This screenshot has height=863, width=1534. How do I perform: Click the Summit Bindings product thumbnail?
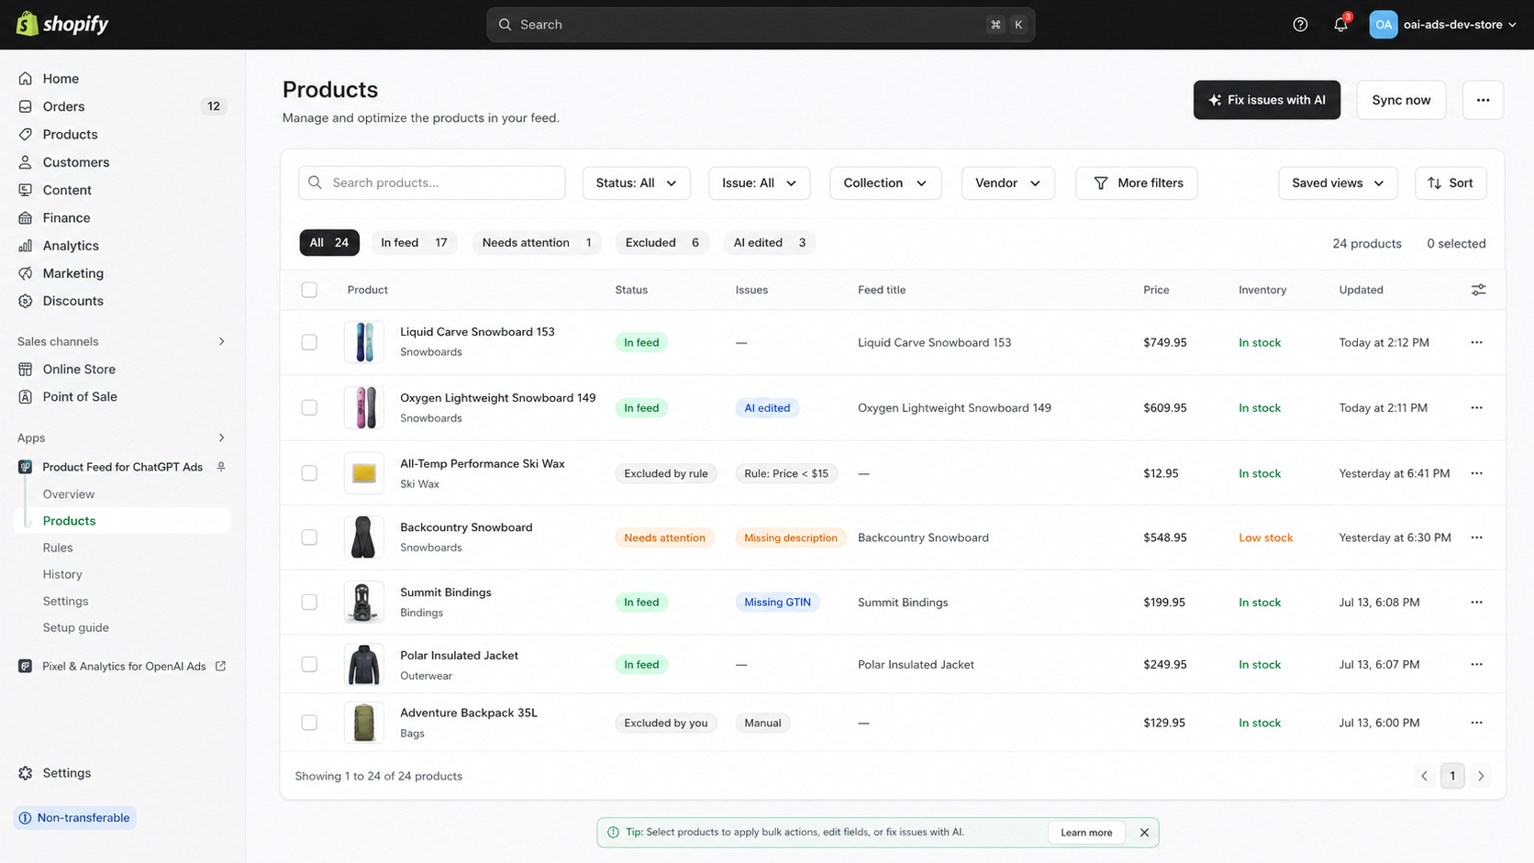(x=363, y=603)
